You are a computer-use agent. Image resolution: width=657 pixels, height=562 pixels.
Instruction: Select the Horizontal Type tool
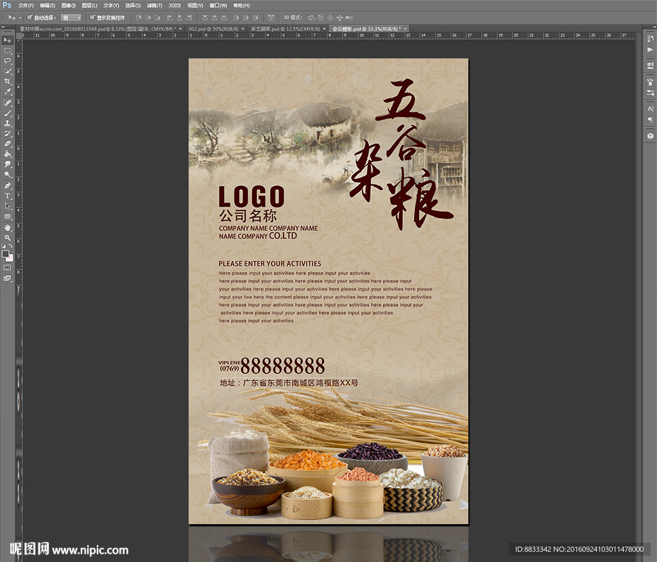point(8,196)
